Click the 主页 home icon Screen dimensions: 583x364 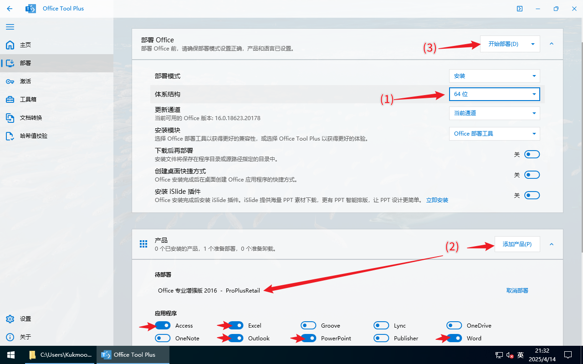point(10,45)
